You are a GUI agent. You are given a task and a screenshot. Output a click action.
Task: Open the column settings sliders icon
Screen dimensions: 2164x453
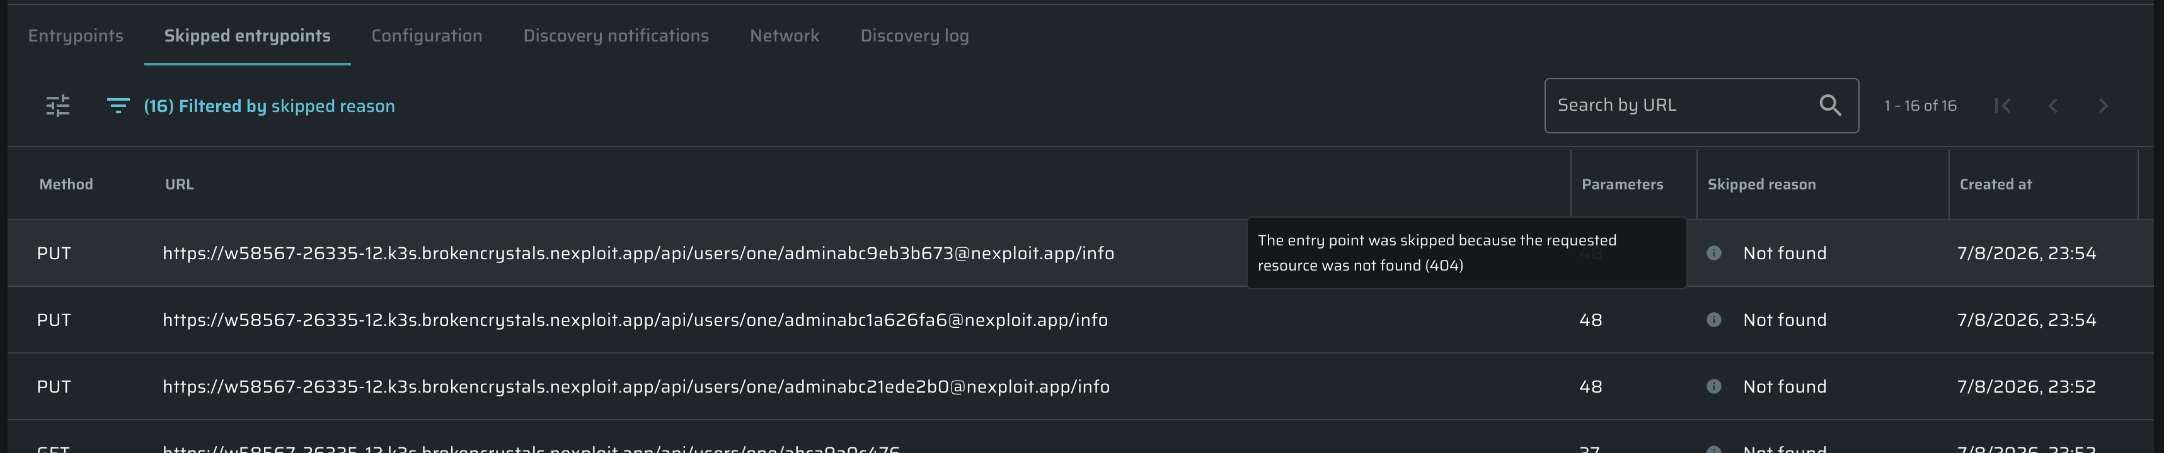coord(58,106)
